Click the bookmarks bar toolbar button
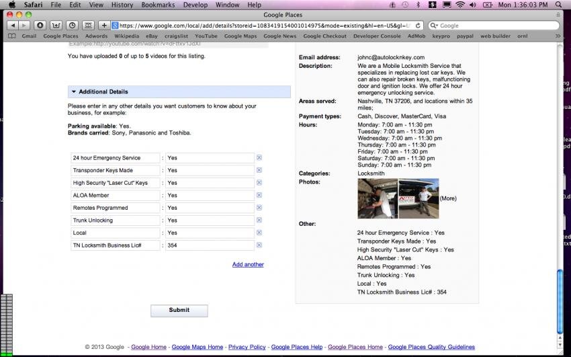571x357 pixels. coord(88,26)
